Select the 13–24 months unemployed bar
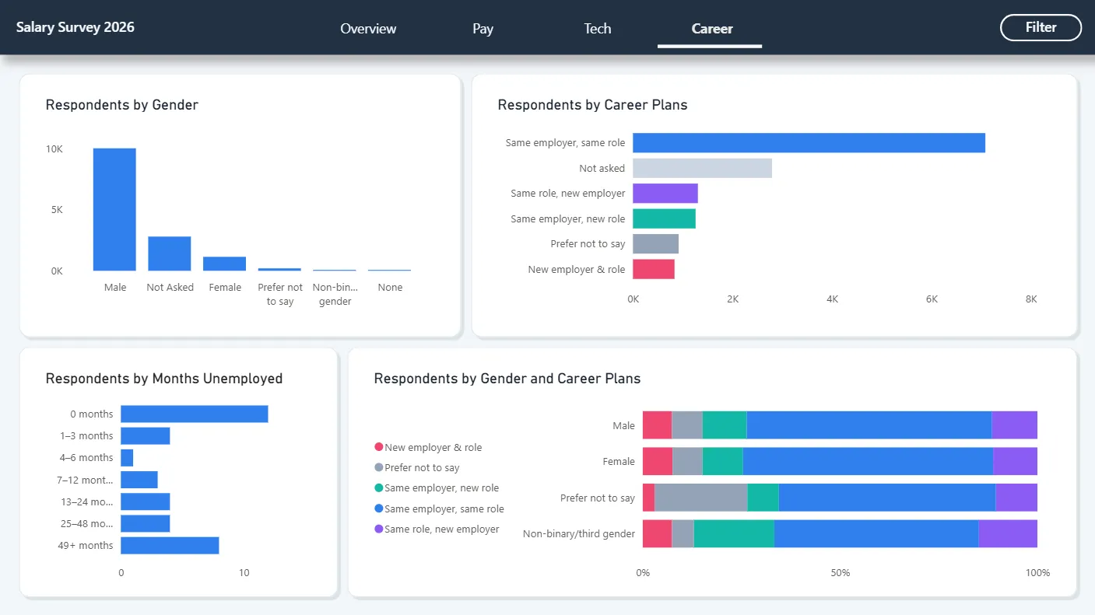The height and width of the screenshot is (615, 1095). coord(146,501)
